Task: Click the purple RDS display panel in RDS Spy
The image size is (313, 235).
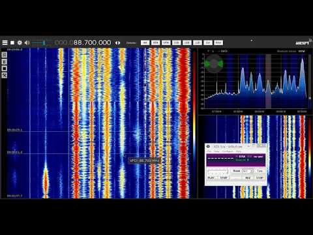Action: pos(236,160)
